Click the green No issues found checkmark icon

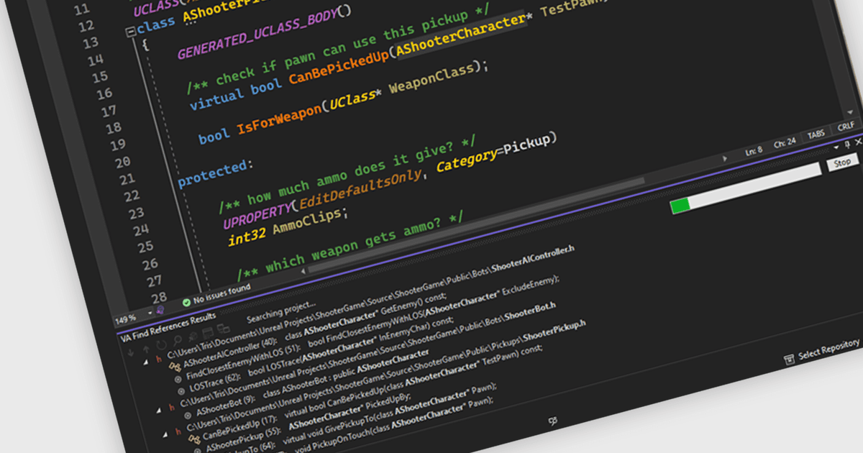186,302
